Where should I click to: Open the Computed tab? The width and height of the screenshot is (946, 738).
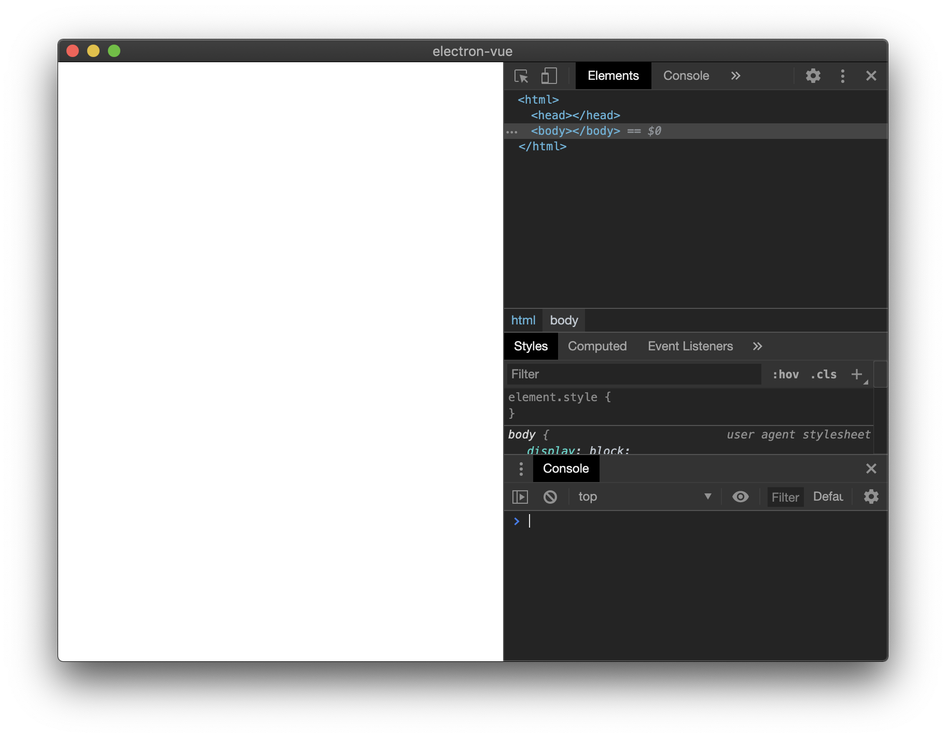tap(597, 346)
